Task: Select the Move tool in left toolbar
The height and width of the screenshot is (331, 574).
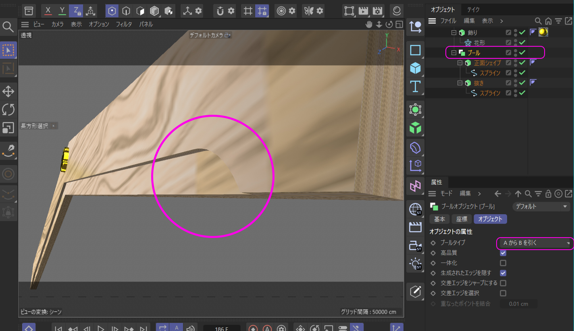Action: click(x=8, y=91)
